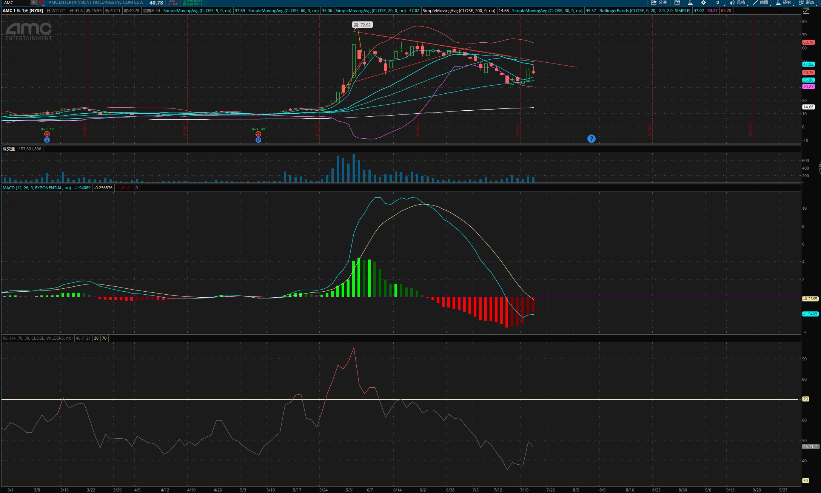Click the earnings phone icon labeled $-3.15
Screen dimensions: 821x493
pos(47,134)
